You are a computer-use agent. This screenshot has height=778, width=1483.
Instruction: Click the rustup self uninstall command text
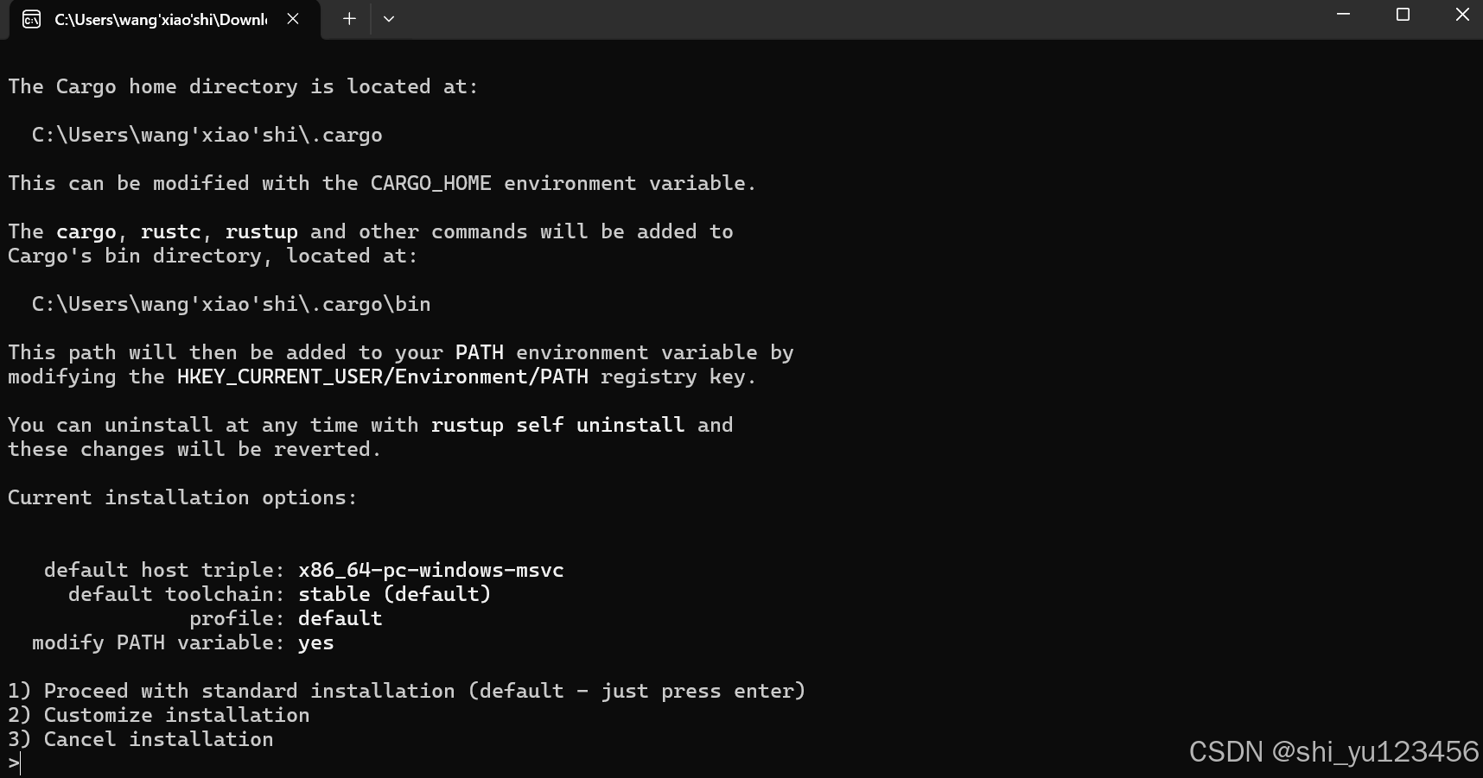pyautogui.click(x=557, y=425)
